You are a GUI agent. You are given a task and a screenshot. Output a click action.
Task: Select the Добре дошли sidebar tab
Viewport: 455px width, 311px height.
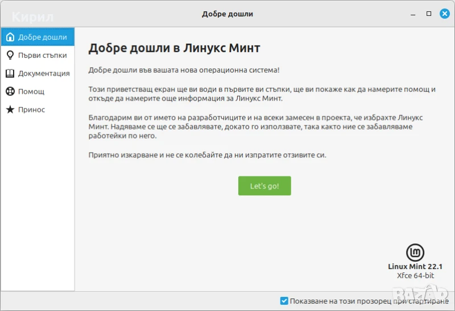click(42, 37)
